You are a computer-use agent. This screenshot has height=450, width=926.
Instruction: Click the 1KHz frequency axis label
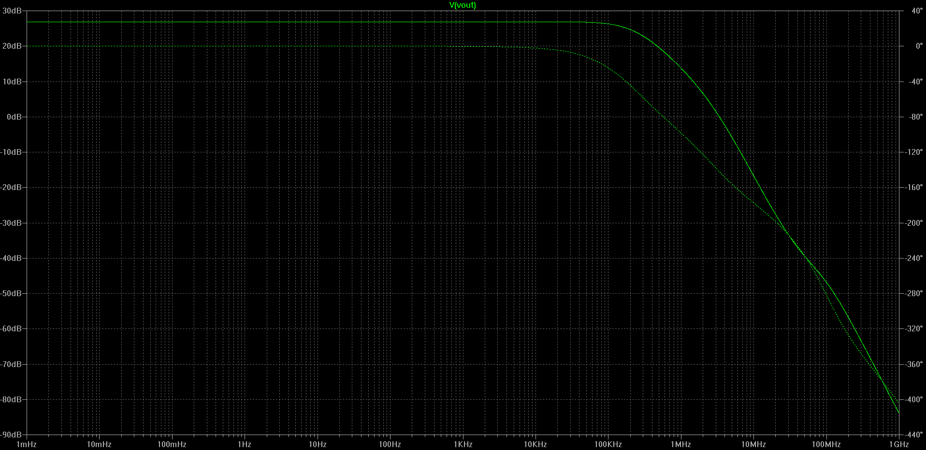[463, 445]
